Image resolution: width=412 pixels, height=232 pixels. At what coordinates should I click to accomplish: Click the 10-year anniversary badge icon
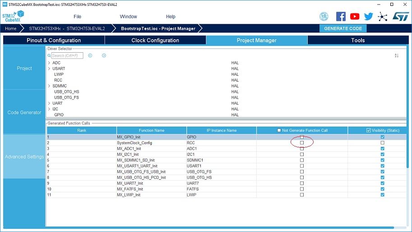coord(324,17)
